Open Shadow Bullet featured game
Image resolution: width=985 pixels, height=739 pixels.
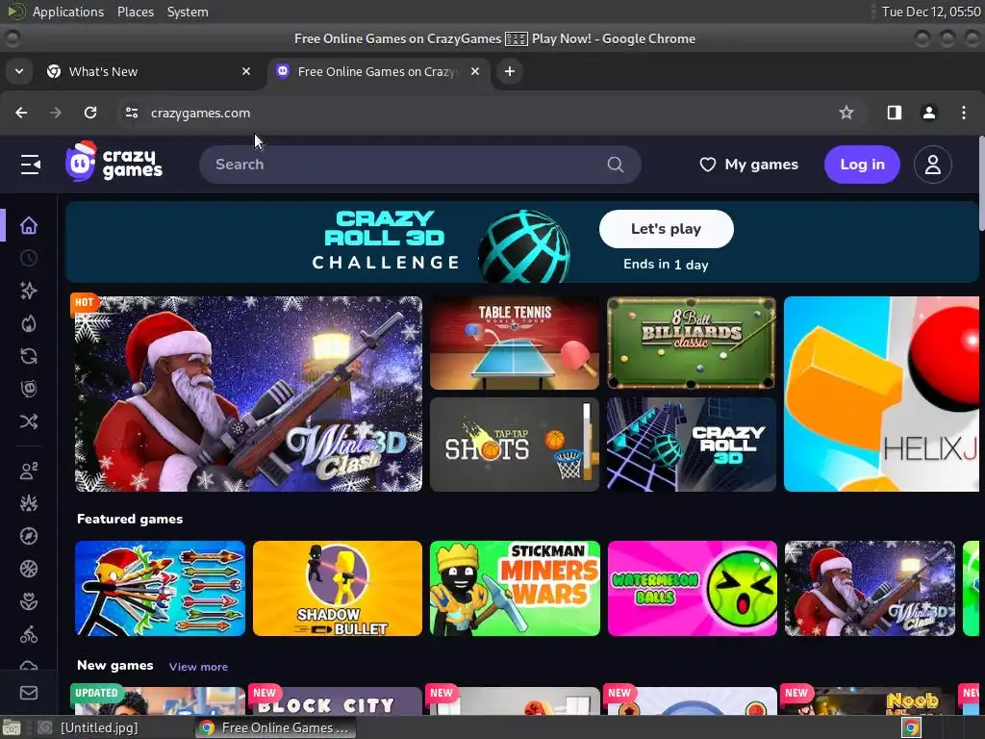click(338, 588)
